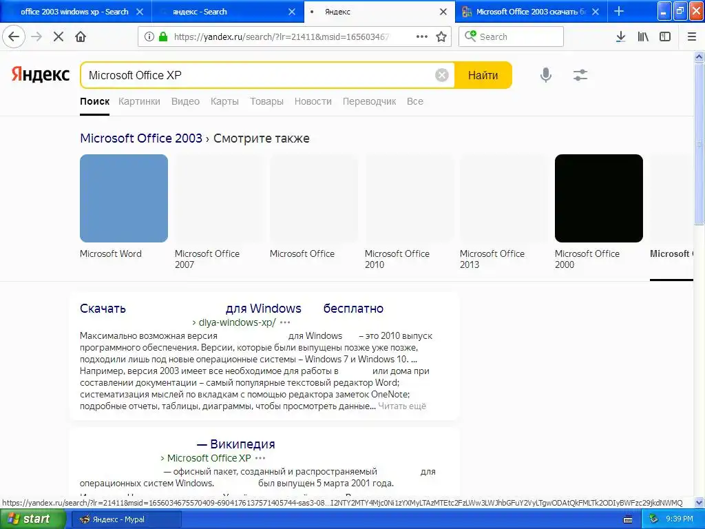
Task: Expand the Все services menu
Action: pos(415,101)
